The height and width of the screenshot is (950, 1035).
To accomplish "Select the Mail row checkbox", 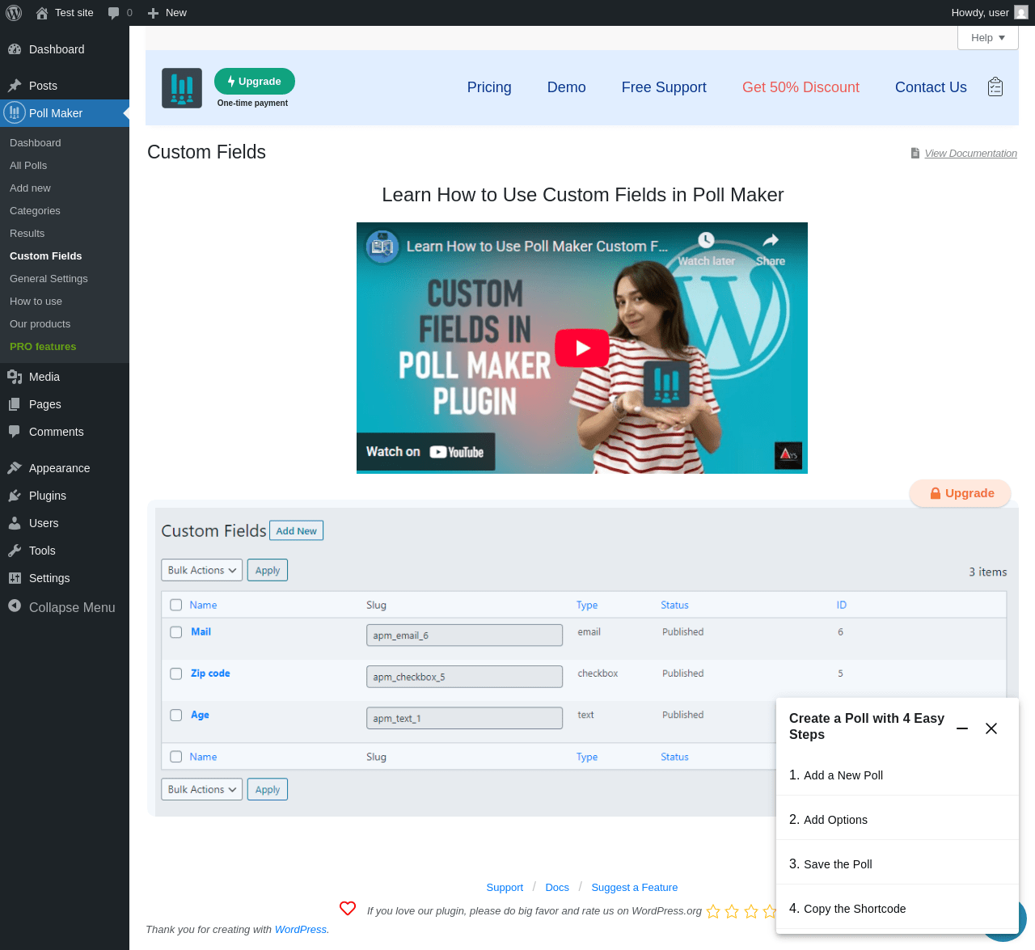I will [x=176, y=632].
